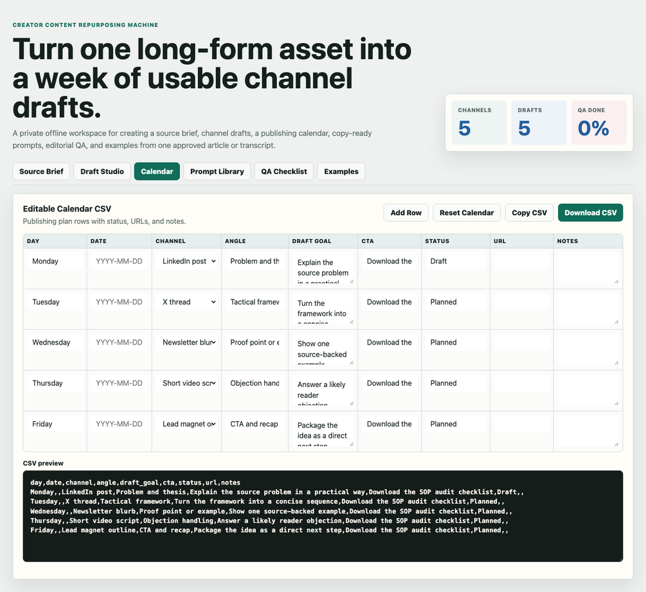Edit the Thursday day field

(x=55, y=383)
